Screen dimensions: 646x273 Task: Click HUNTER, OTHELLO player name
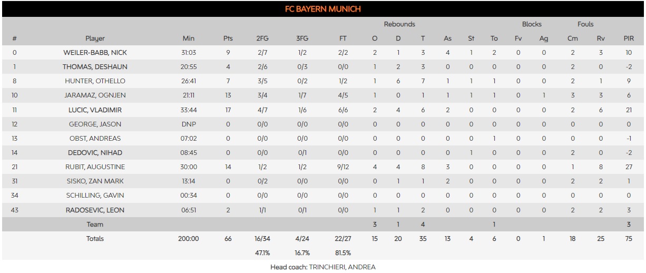point(95,81)
